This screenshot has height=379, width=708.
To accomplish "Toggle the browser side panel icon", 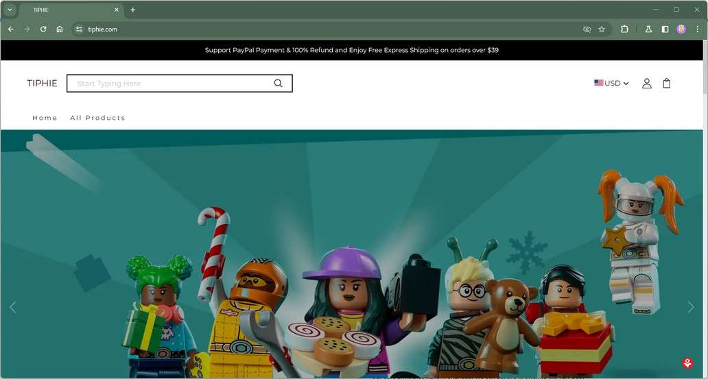I will [665, 29].
